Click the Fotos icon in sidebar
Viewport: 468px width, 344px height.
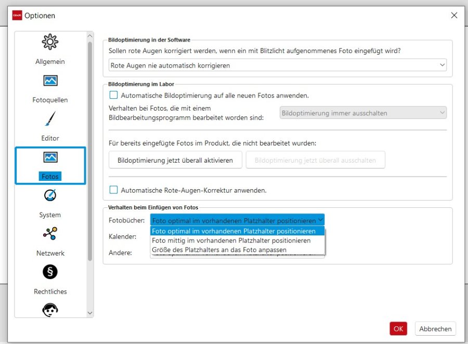(x=50, y=157)
